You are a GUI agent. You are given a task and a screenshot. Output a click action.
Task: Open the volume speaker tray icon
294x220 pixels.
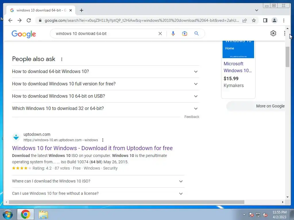[265, 215]
